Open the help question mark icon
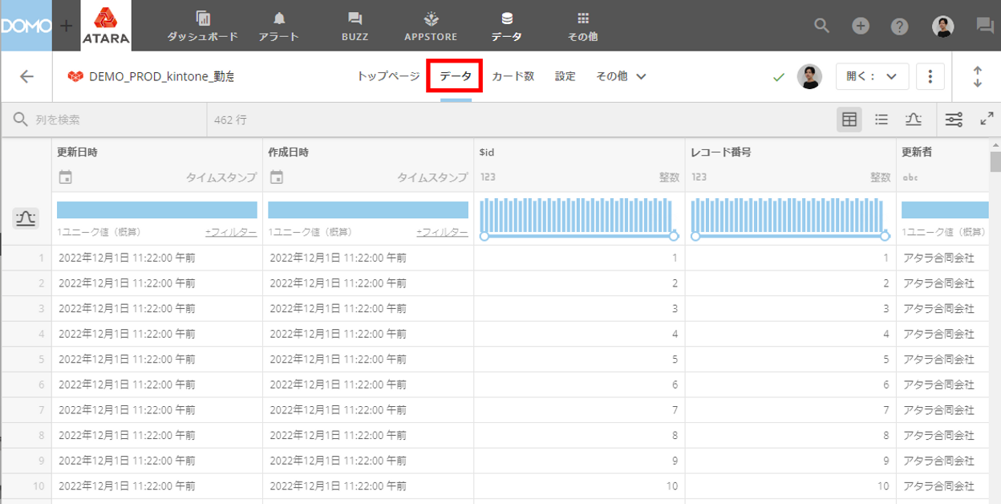Image resolution: width=1001 pixels, height=504 pixels. point(900,26)
